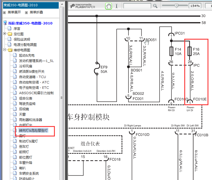This screenshot has width=212, height=180.
Task: Open 后视镜 diagram
Action: click(24, 109)
